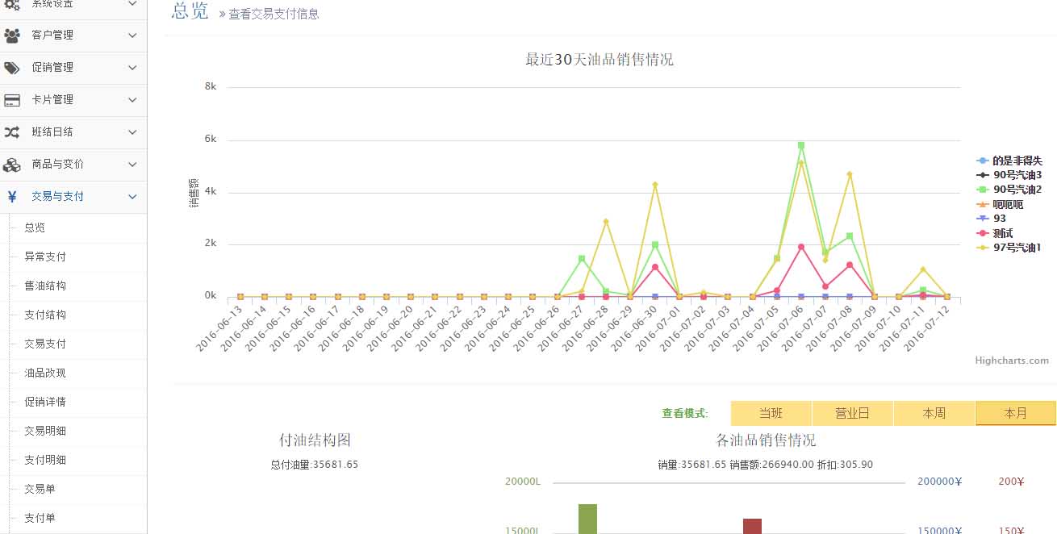Select the 本月 view mode tab

pyautogui.click(x=1016, y=413)
